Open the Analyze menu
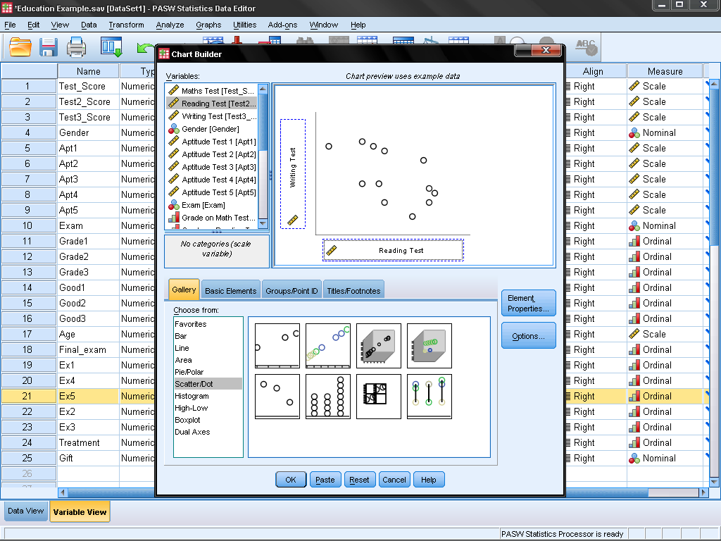The height and width of the screenshot is (541, 721). (170, 25)
